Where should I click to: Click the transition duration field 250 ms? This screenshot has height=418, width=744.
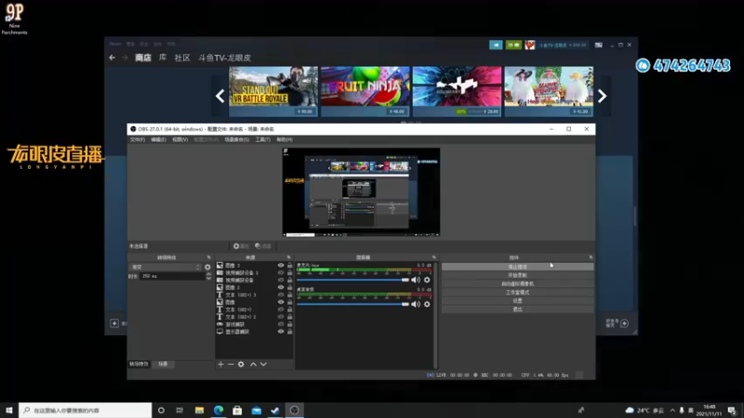(173, 276)
